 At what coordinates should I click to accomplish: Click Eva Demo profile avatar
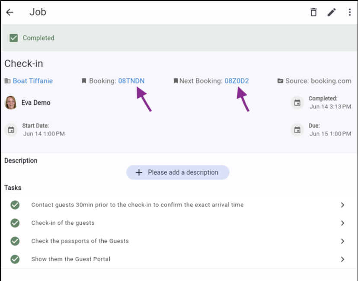pyautogui.click(x=11, y=103)
